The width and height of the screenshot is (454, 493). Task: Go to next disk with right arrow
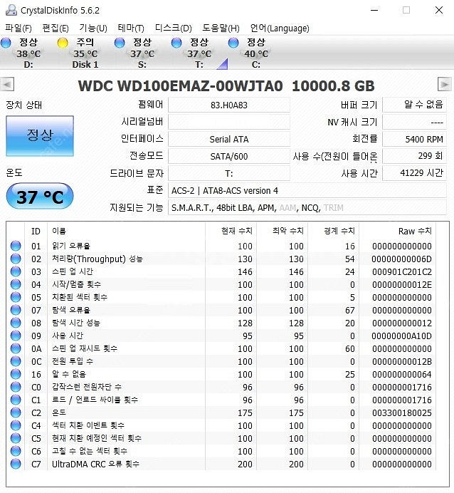coord(445,84)
